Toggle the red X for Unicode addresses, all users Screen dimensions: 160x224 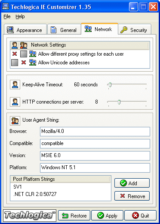tap(24, 63)
